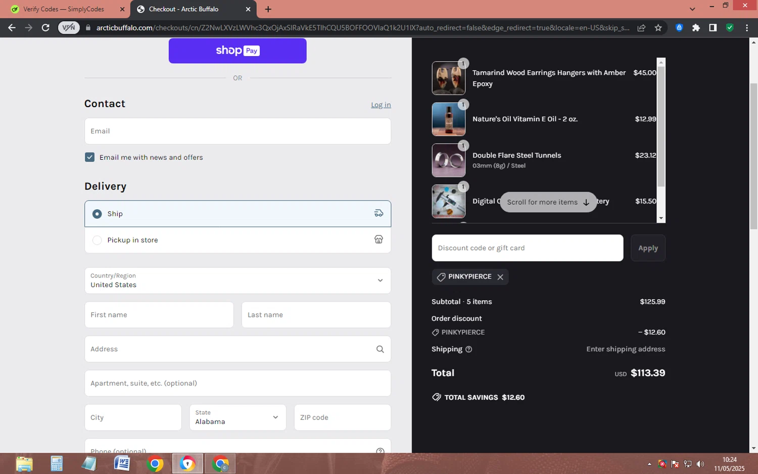
Task: Open the first Google Chrome taskbar icon
Action: tap(155, 464)
